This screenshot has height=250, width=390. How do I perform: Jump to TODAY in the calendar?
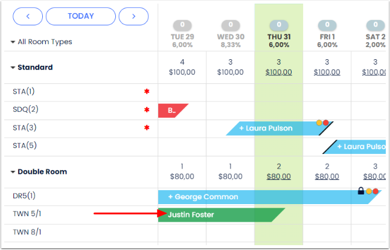pos(81,16)
